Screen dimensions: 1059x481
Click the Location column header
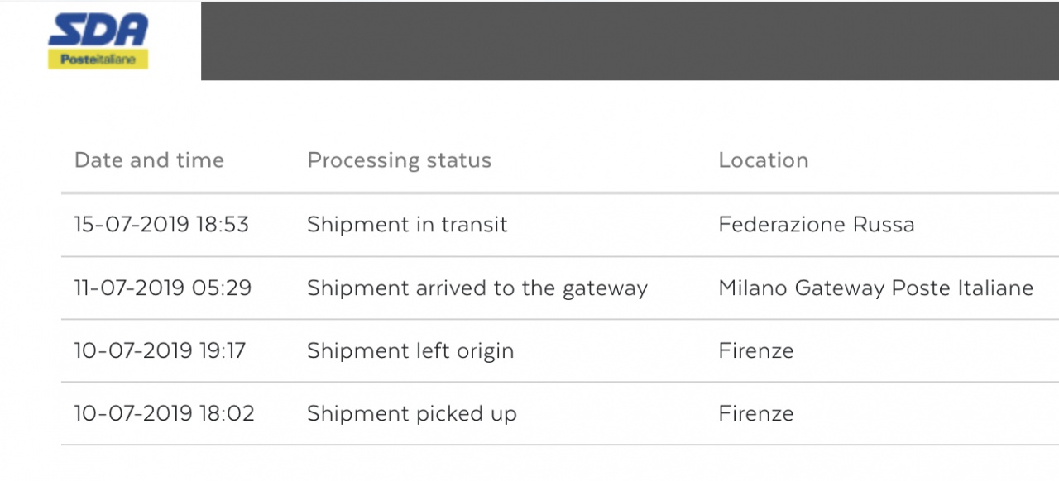[x=763, y=160]
